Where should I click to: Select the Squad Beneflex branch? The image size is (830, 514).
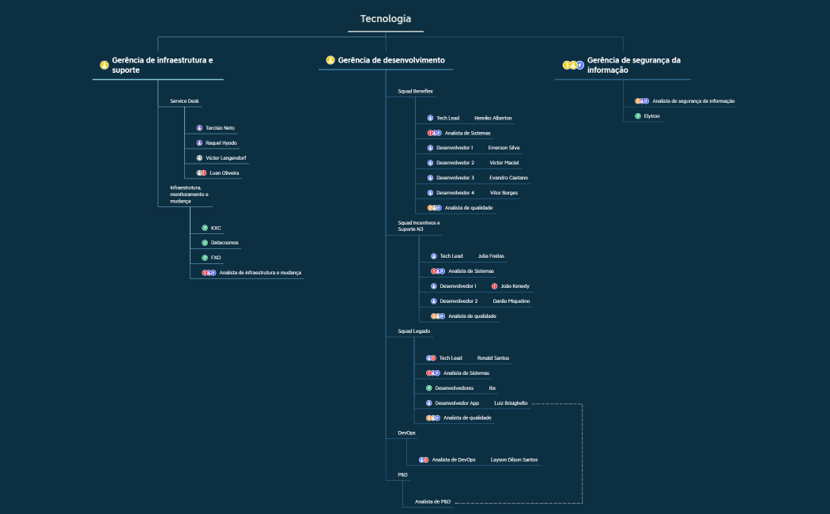[x=415, y=91]
